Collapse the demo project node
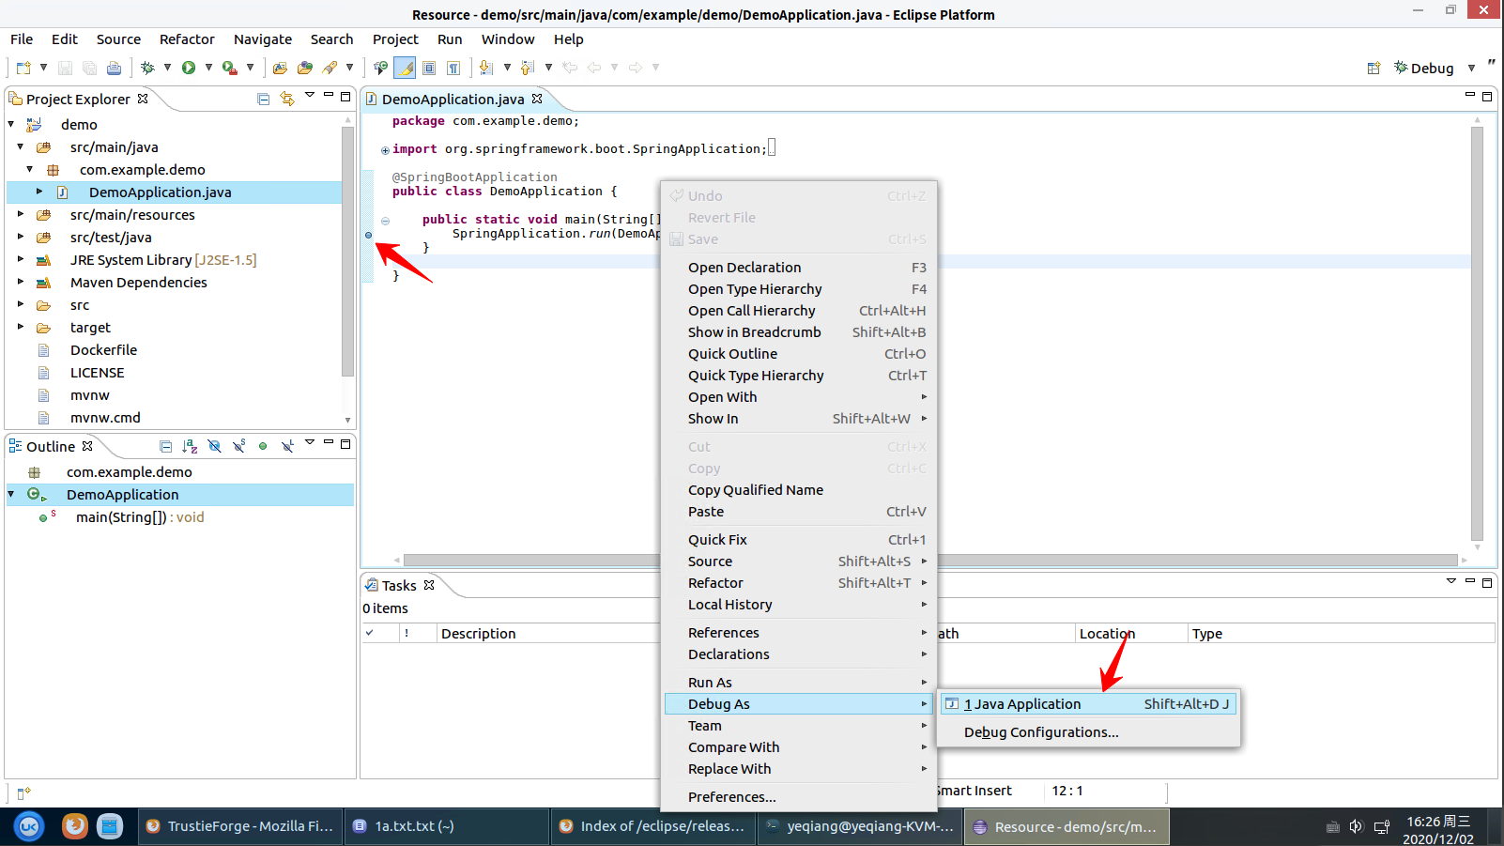The height and width of the screenshot is (846, 1504). pyautogui.click(x=11, y=124)
